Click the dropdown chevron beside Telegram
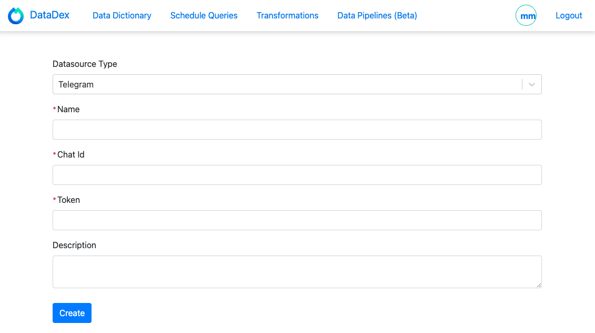The width and height of the screenshot is (595, 333). pyautogui.click(x=531, y=84)
